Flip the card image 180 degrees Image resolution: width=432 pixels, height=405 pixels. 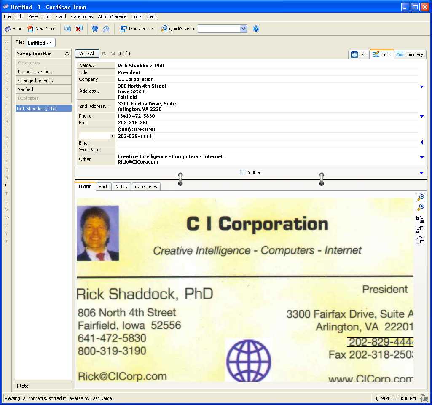[420, 240]
